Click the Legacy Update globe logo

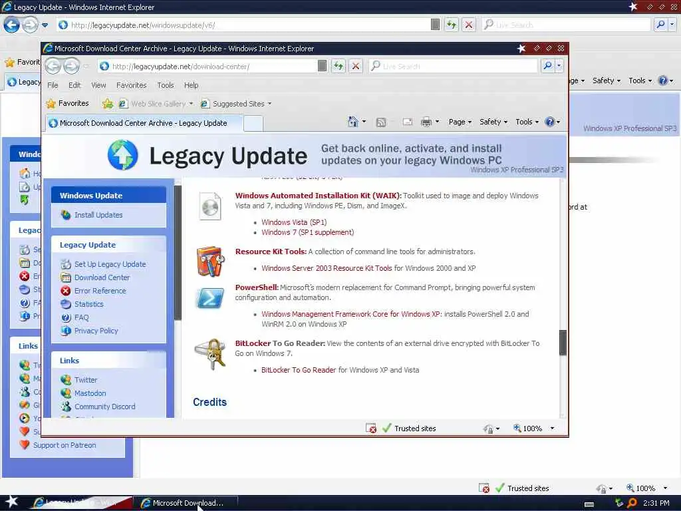[123, 154]
